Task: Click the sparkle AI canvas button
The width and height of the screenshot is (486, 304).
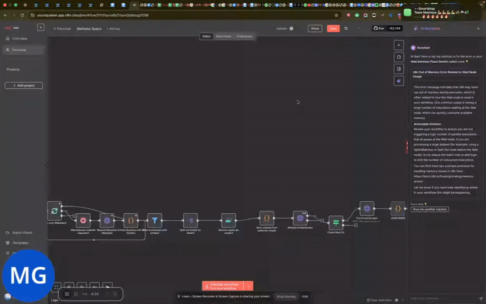Action: click(399, 81)
